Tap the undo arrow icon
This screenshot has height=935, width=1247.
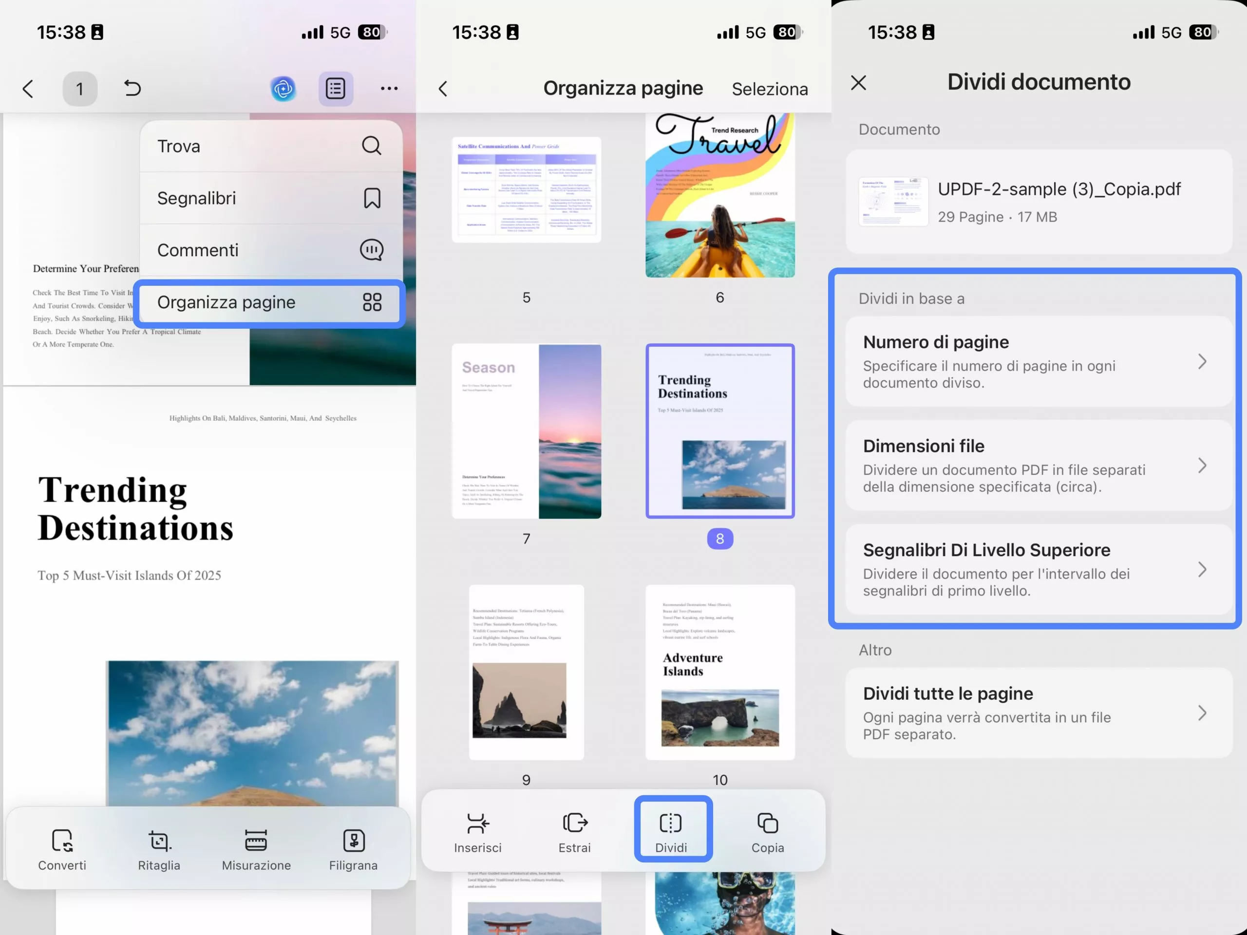pos(132,88)
